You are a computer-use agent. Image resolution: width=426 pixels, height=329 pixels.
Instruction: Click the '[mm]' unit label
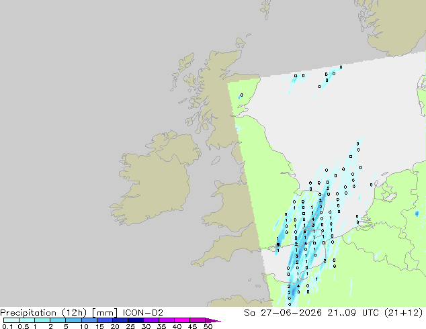pyautogui.click(x=105, y=313)
